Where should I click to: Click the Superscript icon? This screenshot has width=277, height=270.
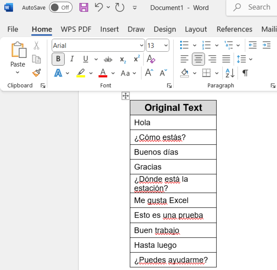click(x=136, y=59)
